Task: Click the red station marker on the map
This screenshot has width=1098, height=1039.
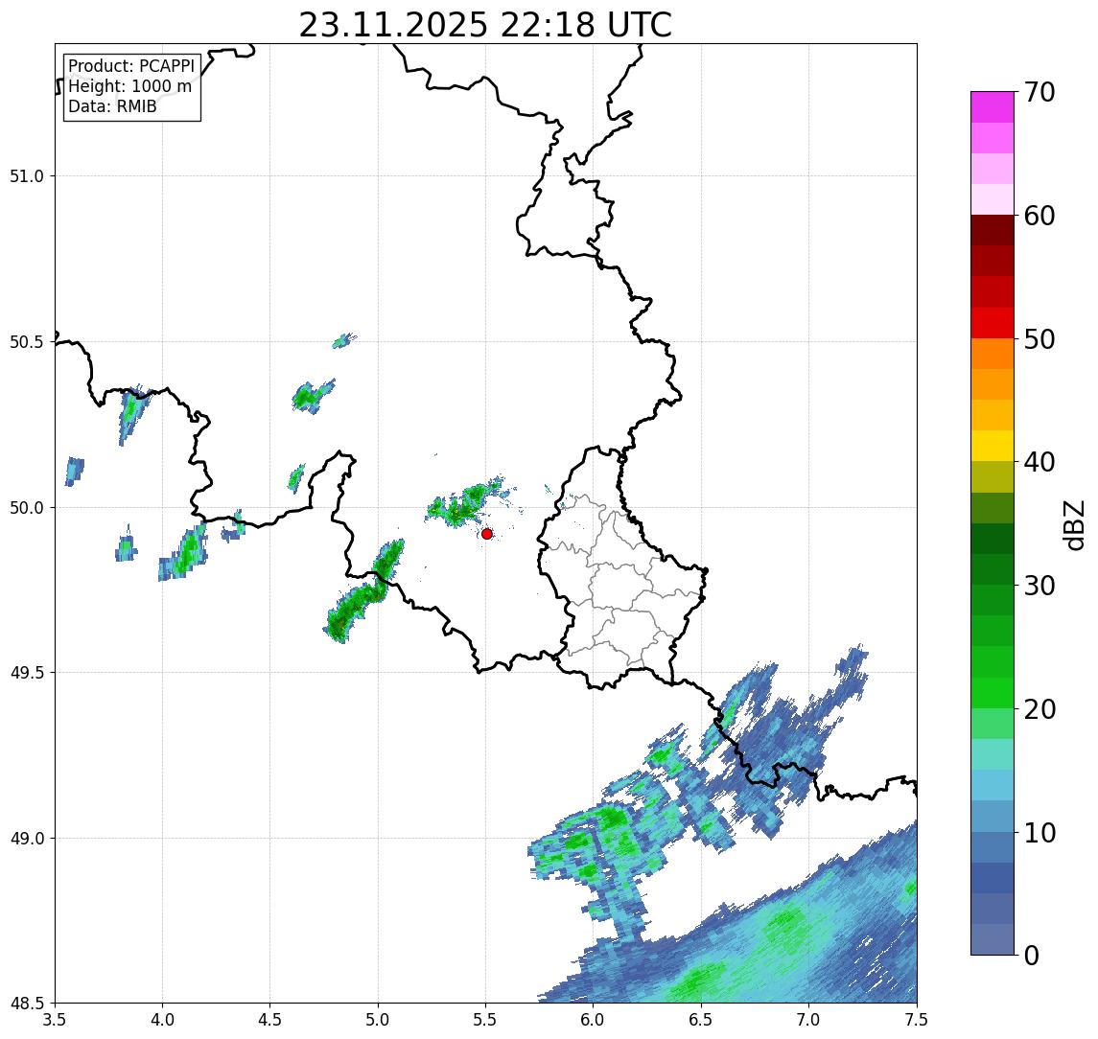Action: point(487,534)
